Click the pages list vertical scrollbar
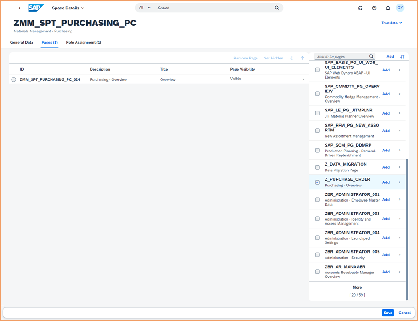This screenshot has width=418, height=321. click(407, 229)
